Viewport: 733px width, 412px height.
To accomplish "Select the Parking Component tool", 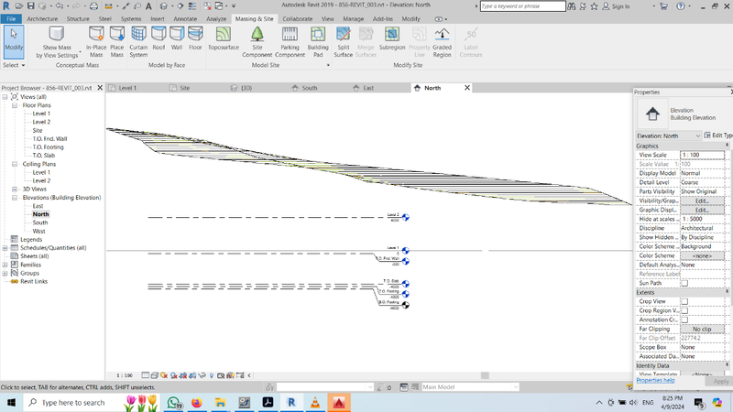I will (290, 39).
